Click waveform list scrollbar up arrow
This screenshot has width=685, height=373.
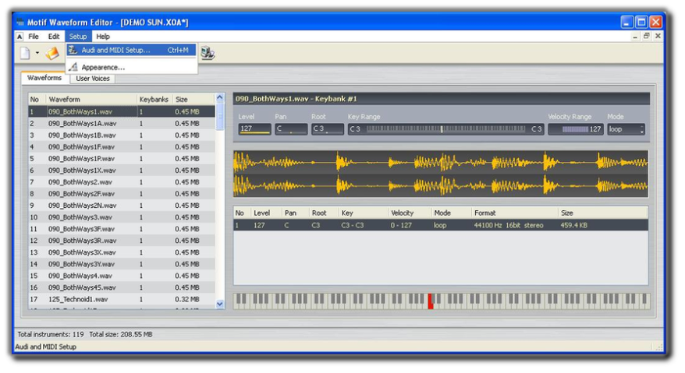pyautogui.click(x=220, y=97)
